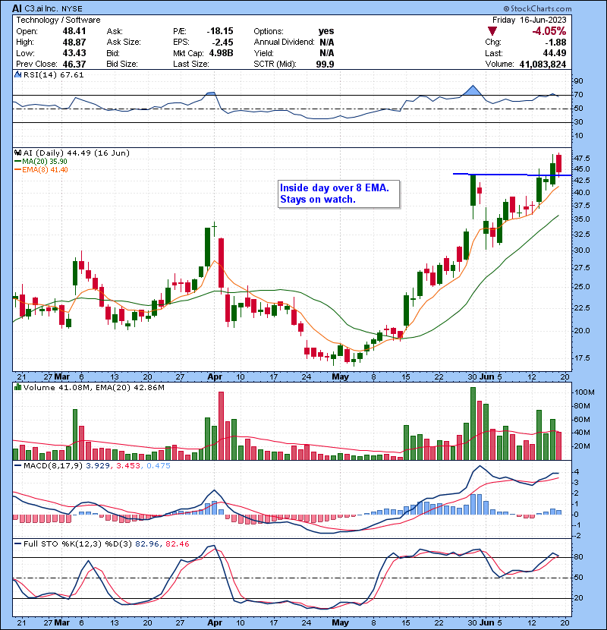Click the 'MACD(8,17,9)' indicator label
Viewport: 607px width, 630px height.
pyautogui.click(x=53, y=465)
